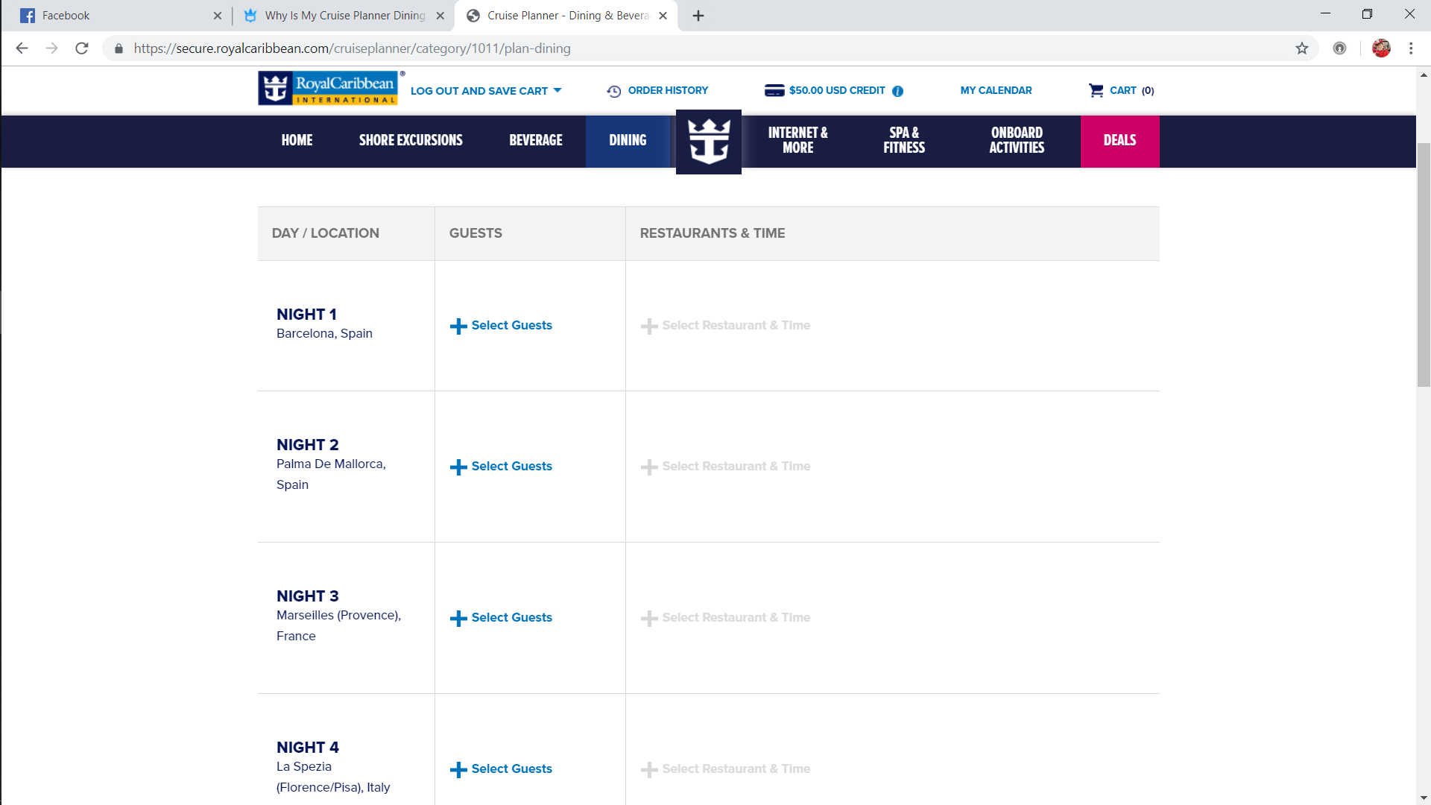Click Select Restaurant & Time for Night 1

click(736, 326)
